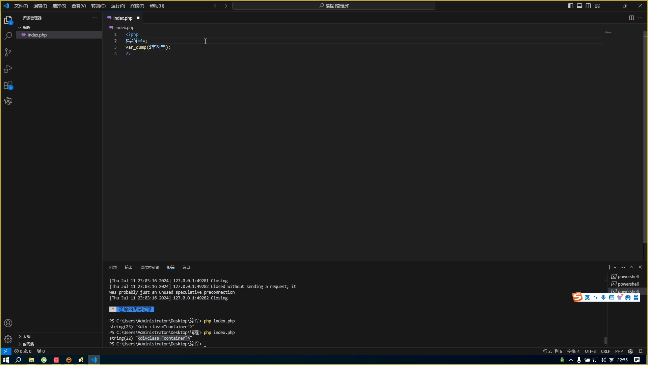Click the PHP language mode button

point(619,351)
